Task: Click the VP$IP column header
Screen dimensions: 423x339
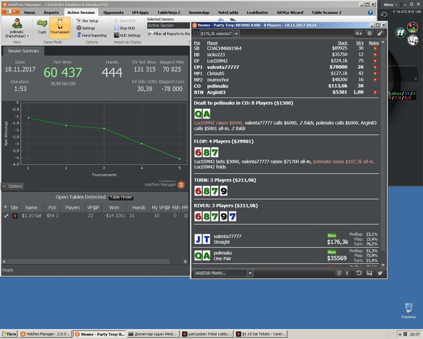Action: coord(93,208)
